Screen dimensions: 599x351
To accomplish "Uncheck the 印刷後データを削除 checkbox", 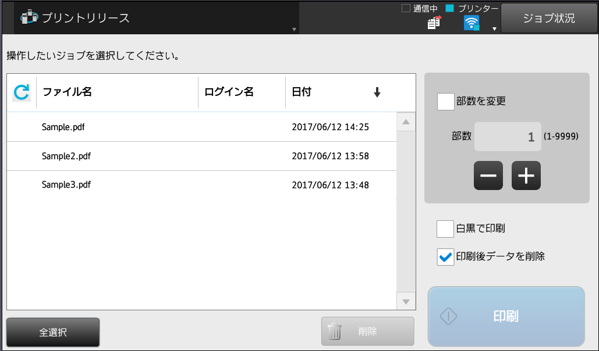I will click(445, 257).
